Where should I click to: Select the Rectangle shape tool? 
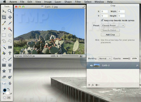pos(4,65)
